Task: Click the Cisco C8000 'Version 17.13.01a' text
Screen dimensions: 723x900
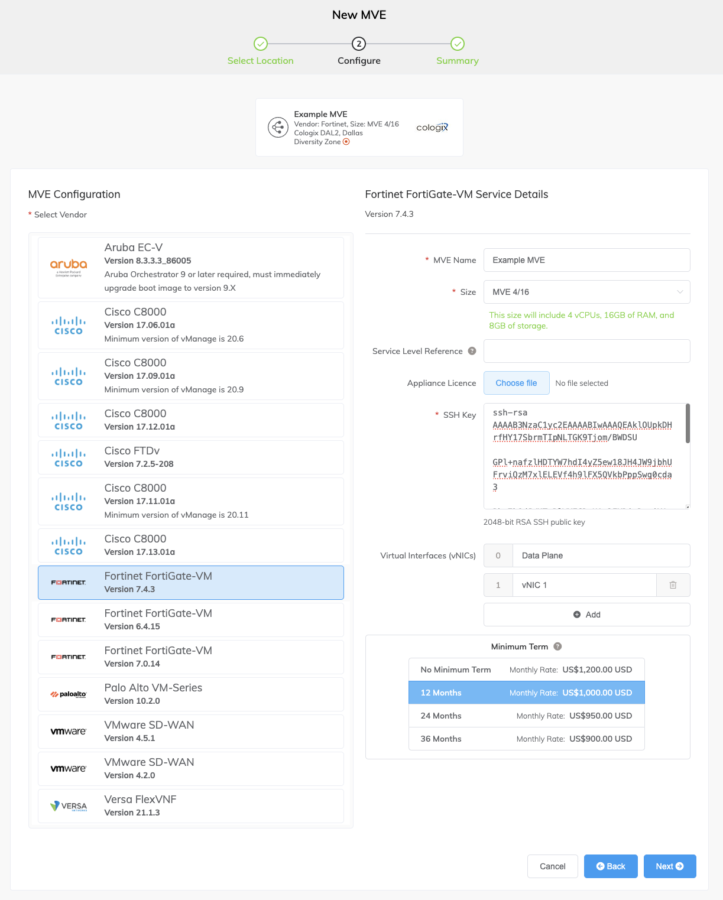Action: (x=140, y=552)
